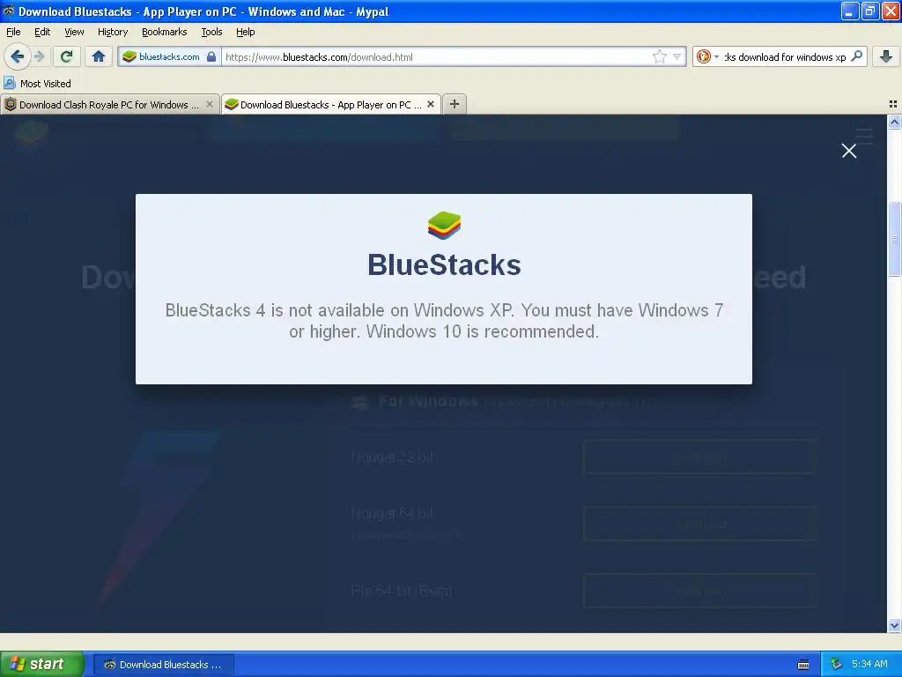902x677 pixels.
Task: Close the Clash Royale tab
Action: (210, 104)
